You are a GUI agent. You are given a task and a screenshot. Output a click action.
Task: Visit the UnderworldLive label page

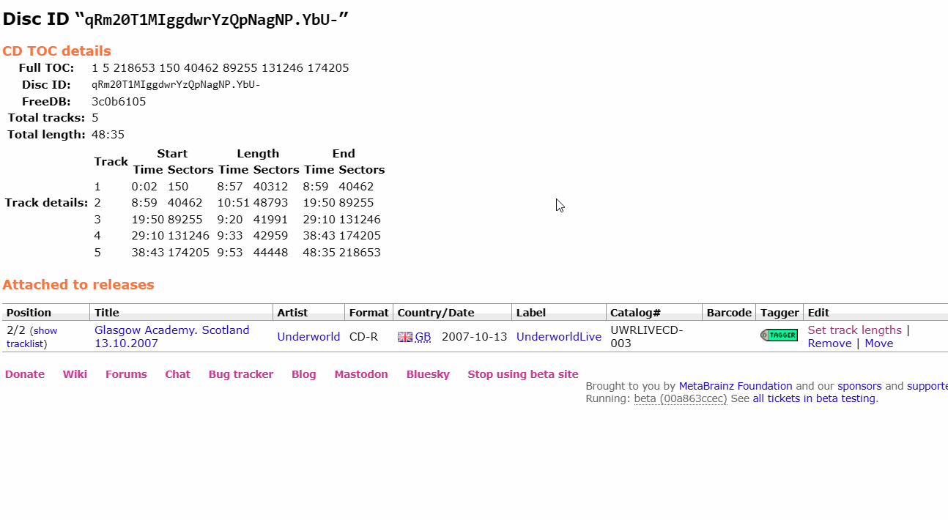(x=558, y=337)
